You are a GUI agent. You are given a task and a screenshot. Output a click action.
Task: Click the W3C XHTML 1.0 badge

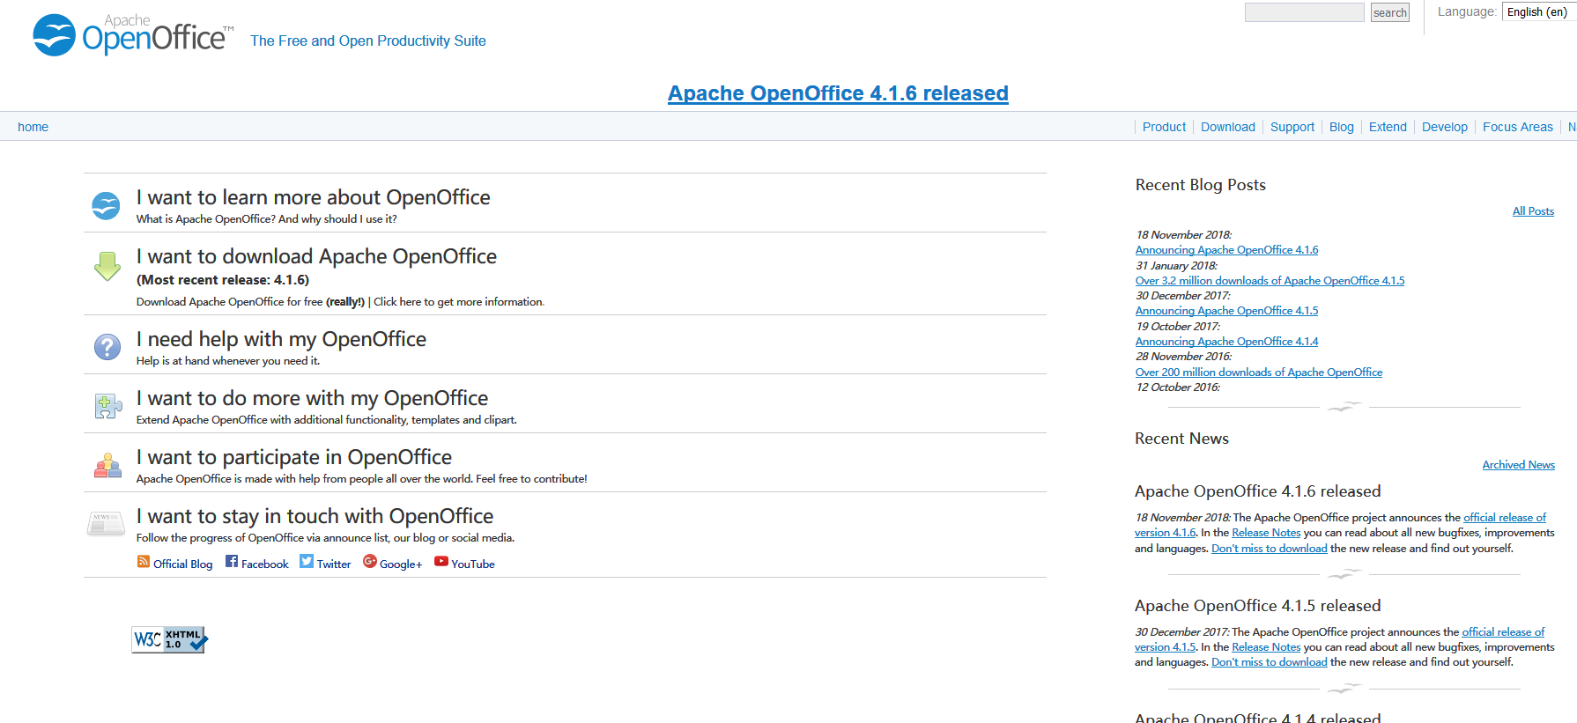(x=170, y=639)
